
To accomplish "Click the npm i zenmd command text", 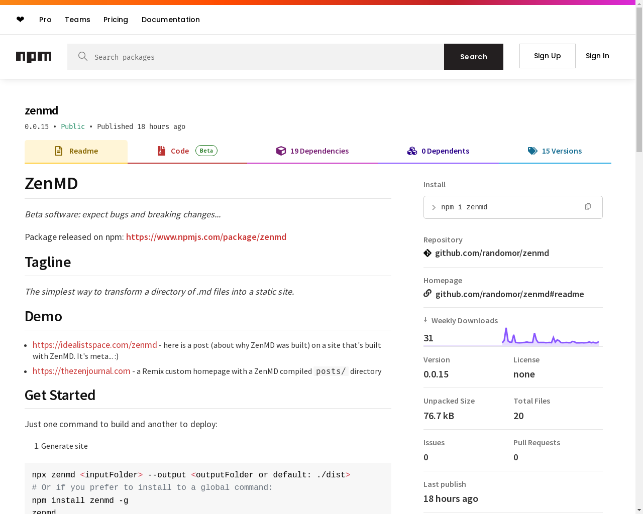I will tap(464, 207).
